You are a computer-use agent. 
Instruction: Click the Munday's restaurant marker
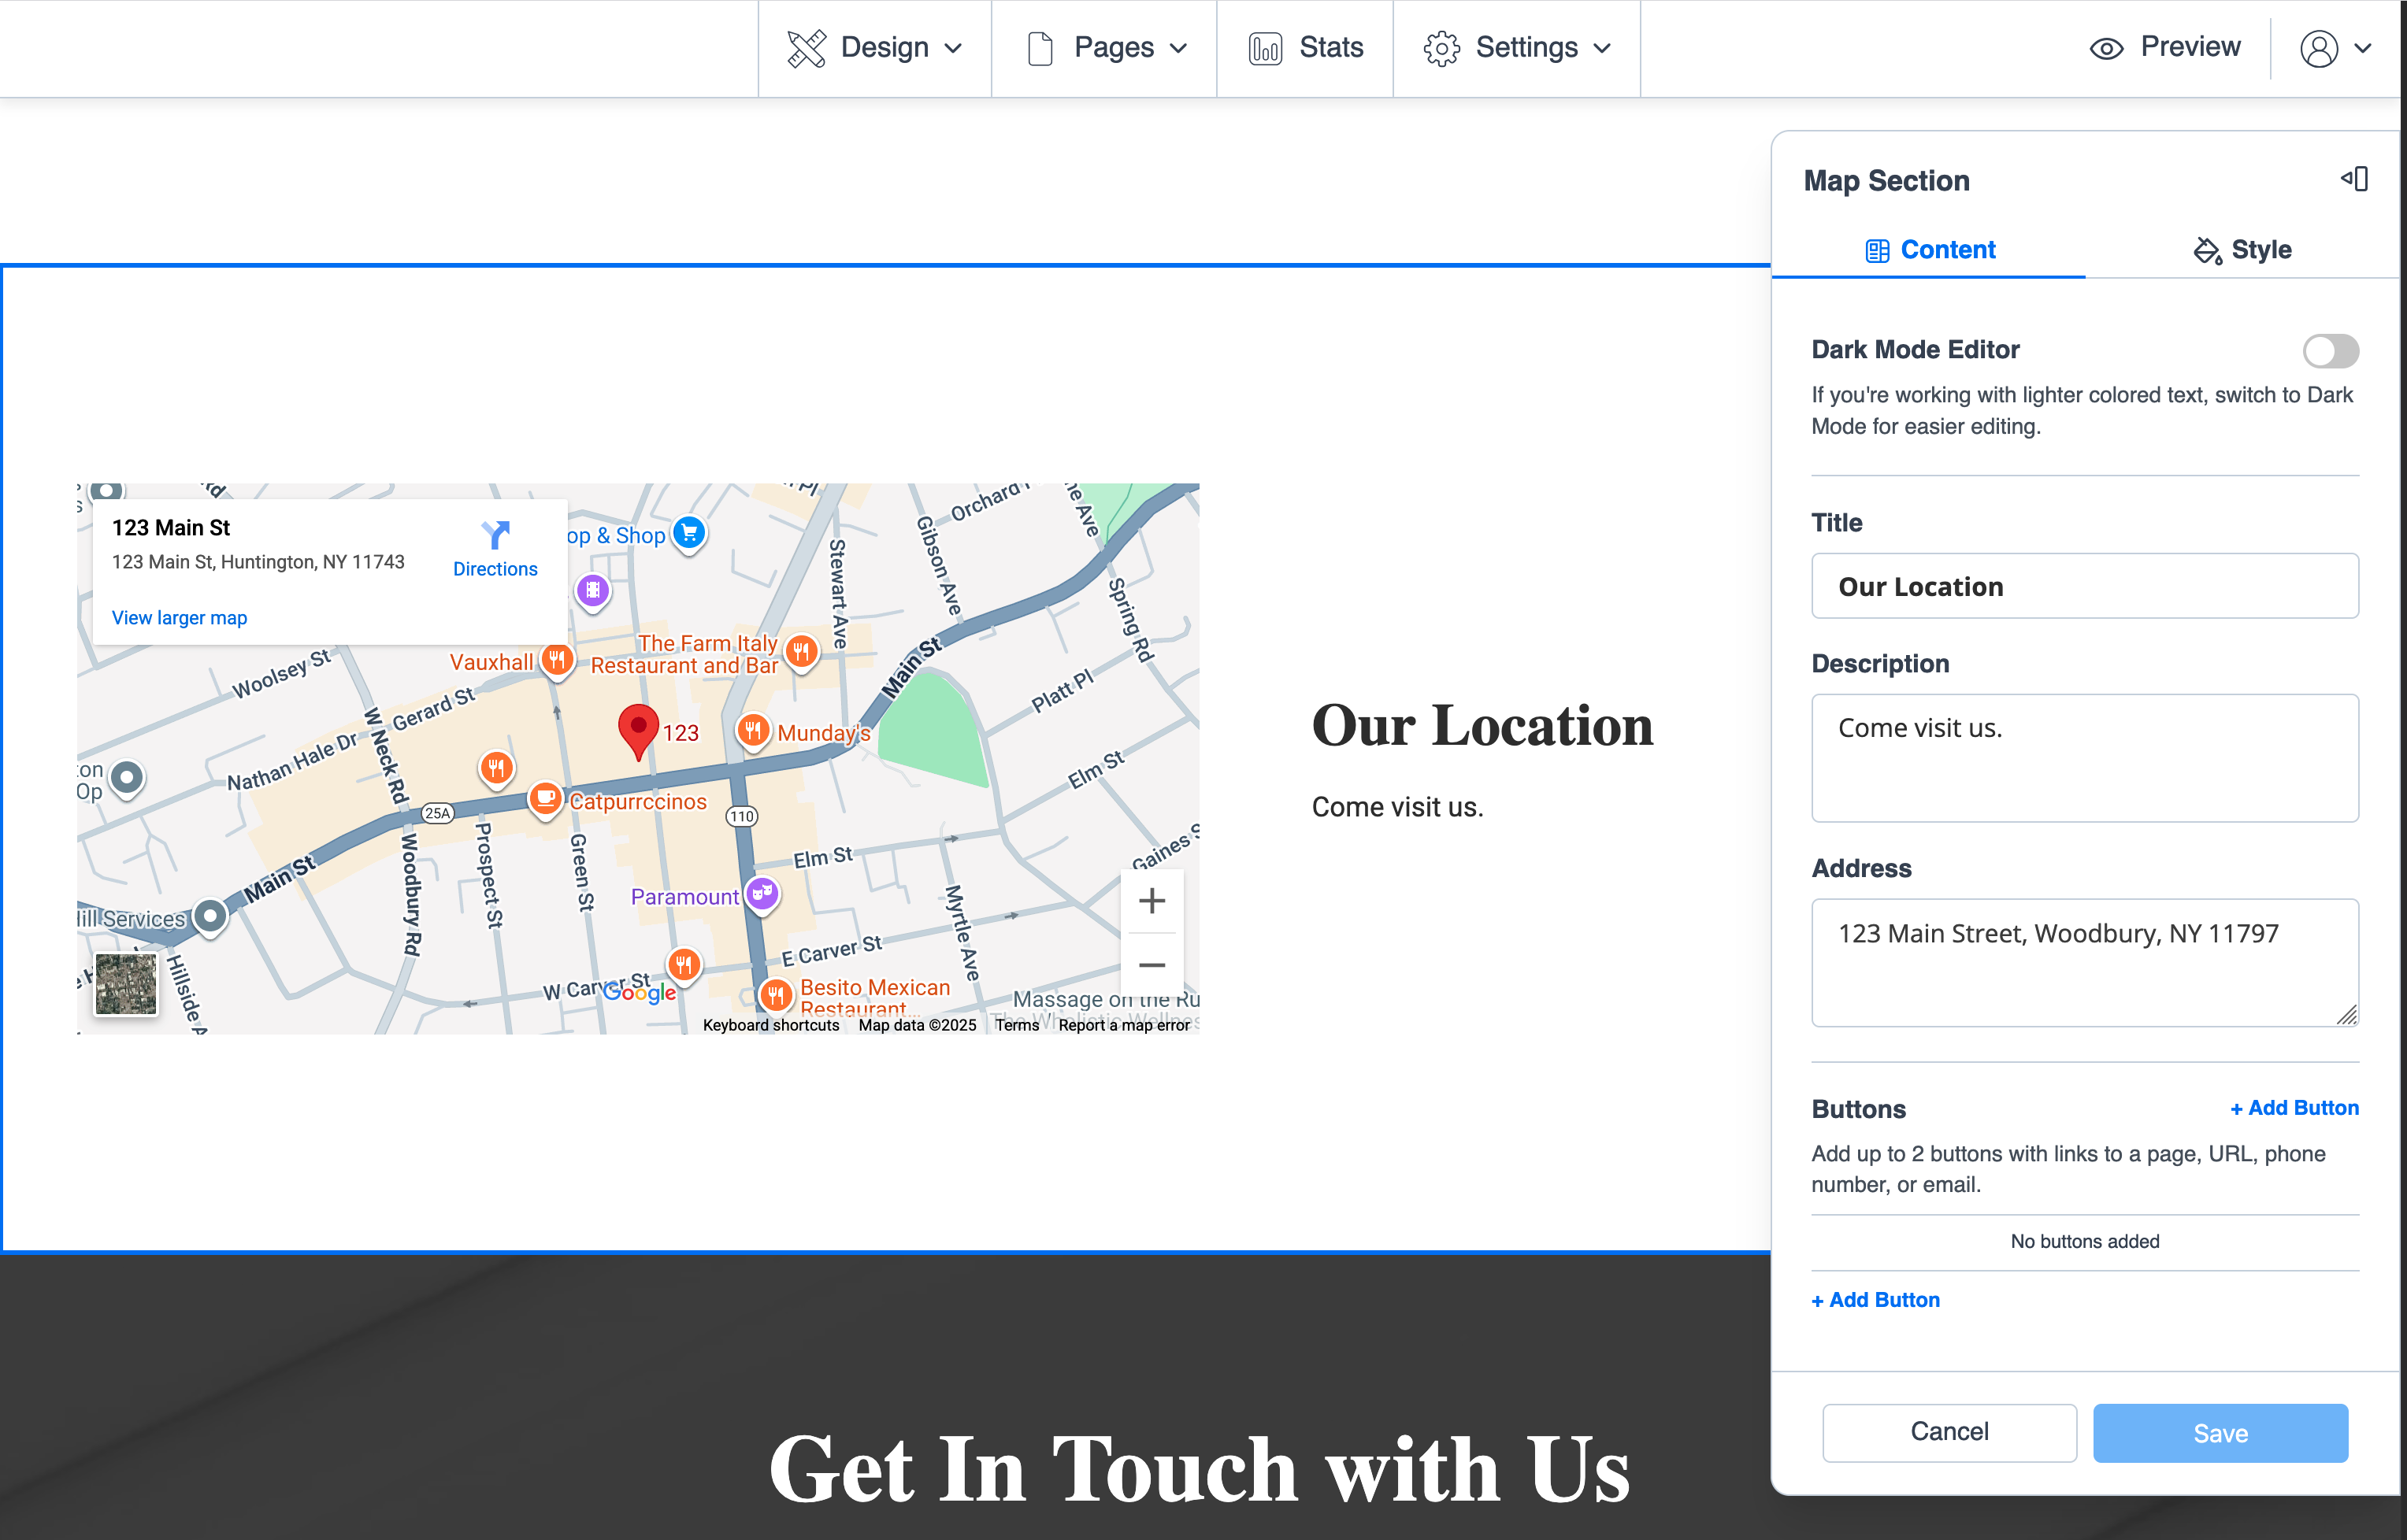tap(753, 731)
